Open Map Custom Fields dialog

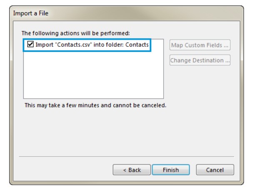[x=200, y=45]
